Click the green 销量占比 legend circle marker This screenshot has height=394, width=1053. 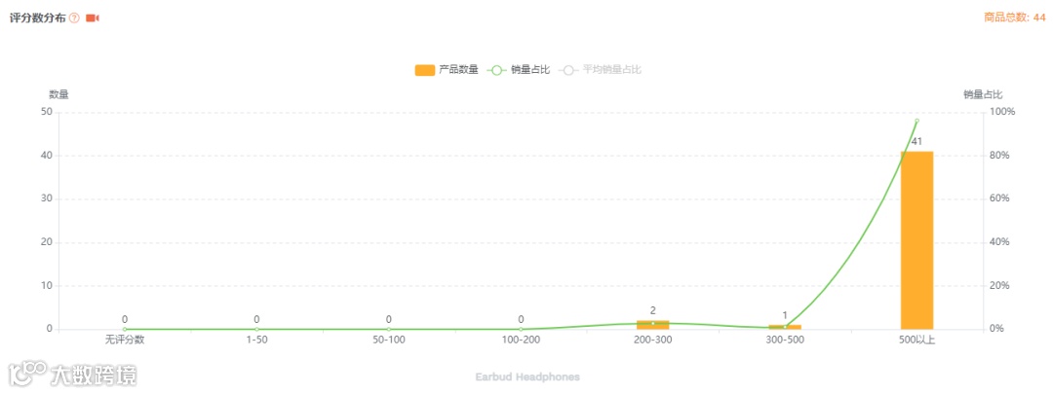(x=495, y=70)
